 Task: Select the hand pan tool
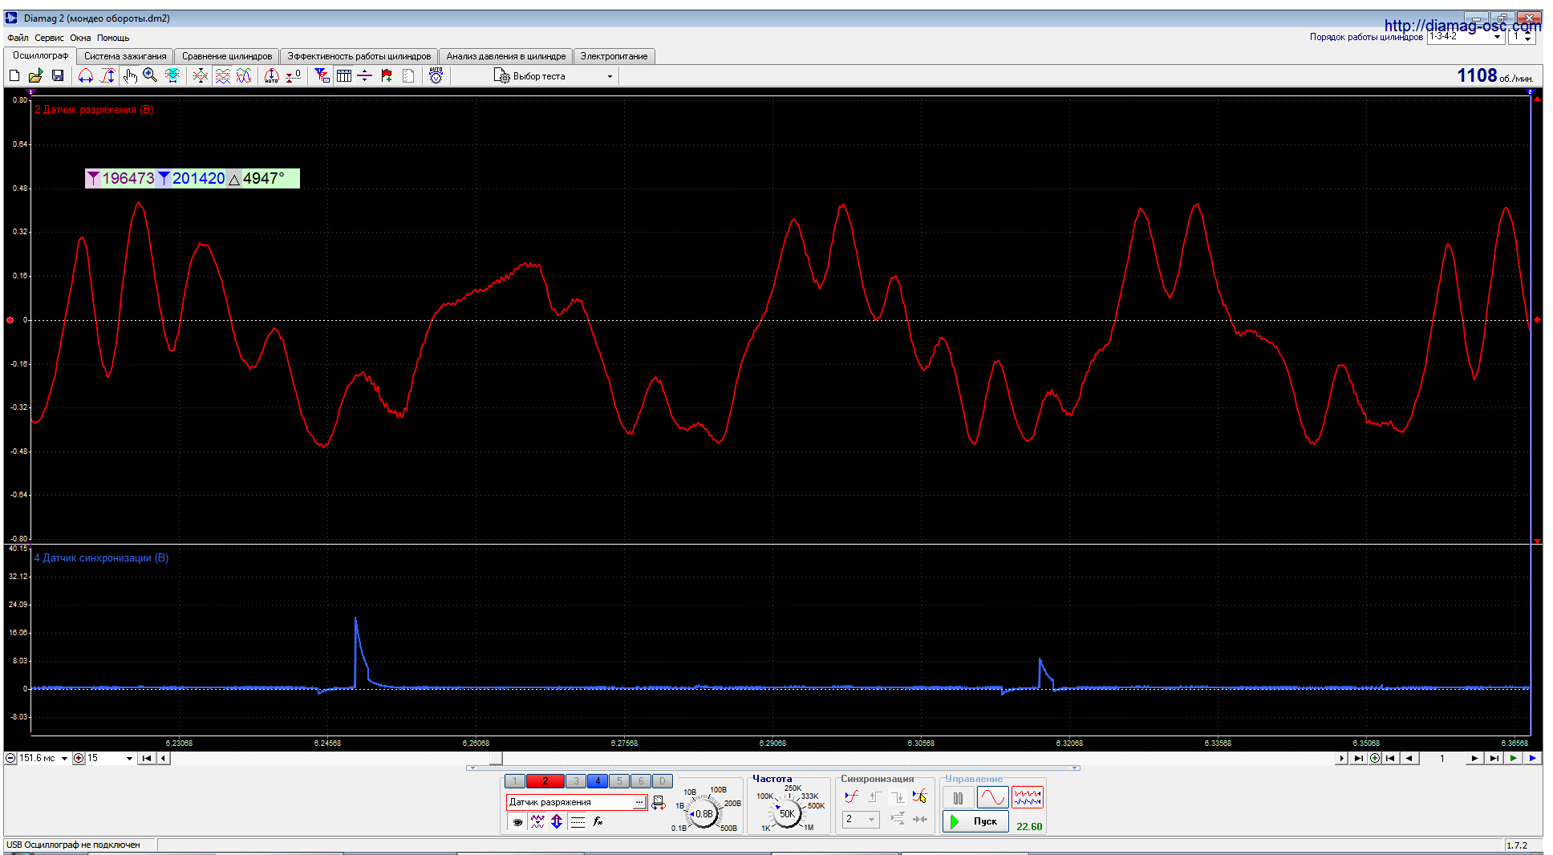[x=130, y=75]
